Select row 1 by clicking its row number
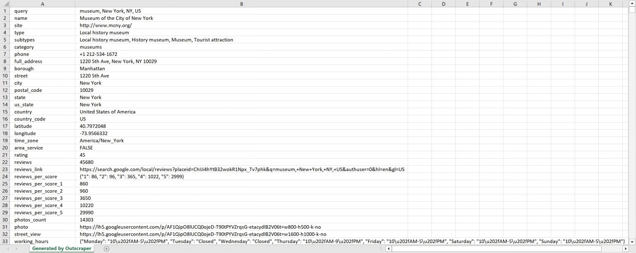The image size is (636, 253). [x=5, y=11]
